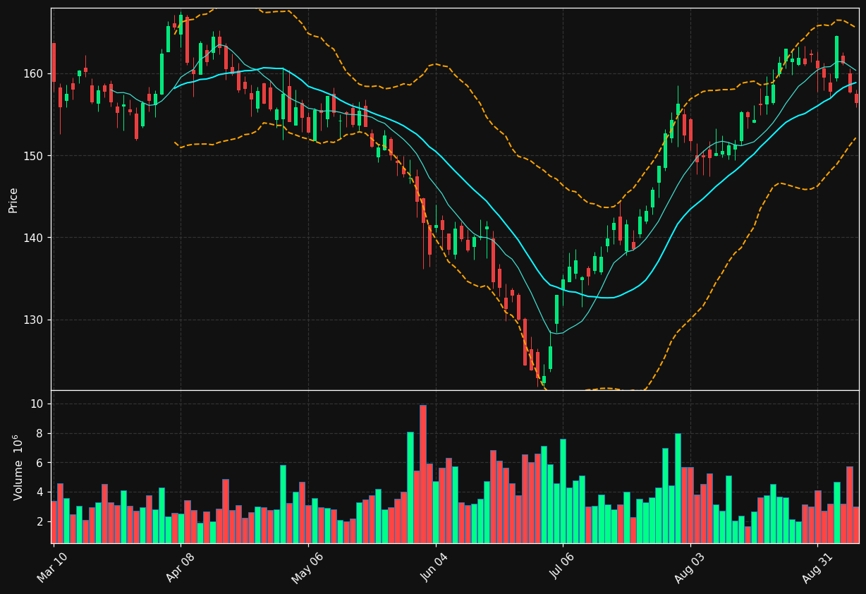Click the 2 volume axis tick
866x594 pixels.
(x=39, y=521)
